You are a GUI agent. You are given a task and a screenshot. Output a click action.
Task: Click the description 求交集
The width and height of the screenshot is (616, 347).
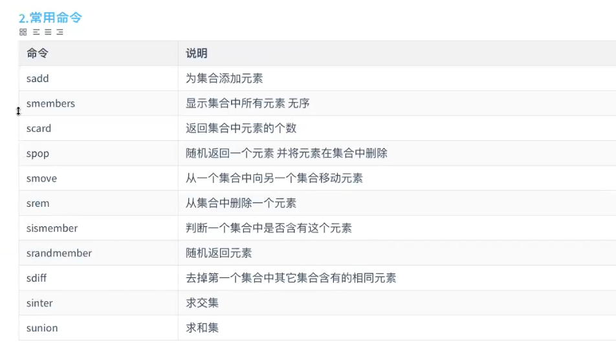coord(202,303)
